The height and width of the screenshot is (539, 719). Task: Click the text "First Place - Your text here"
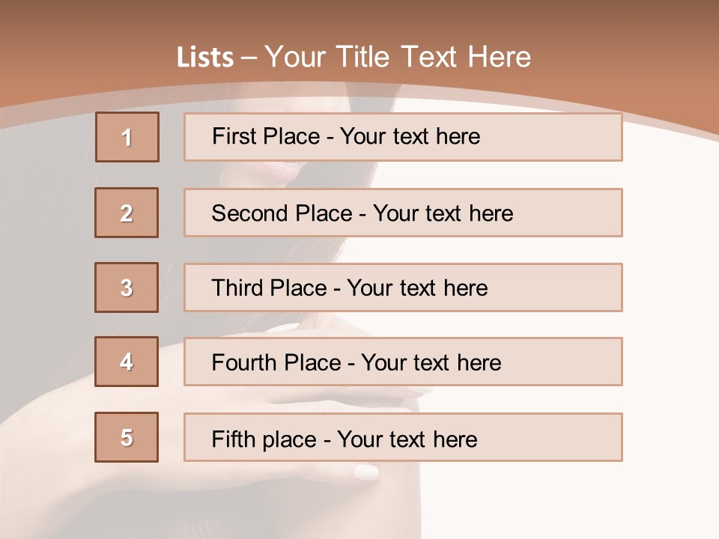click(346, 136)
